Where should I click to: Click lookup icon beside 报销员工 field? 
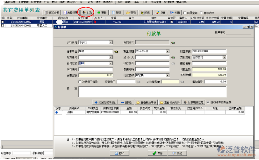(139, 82)
